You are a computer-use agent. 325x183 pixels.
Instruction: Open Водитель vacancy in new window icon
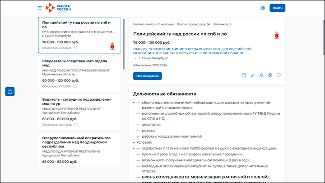tap(75, 124)
